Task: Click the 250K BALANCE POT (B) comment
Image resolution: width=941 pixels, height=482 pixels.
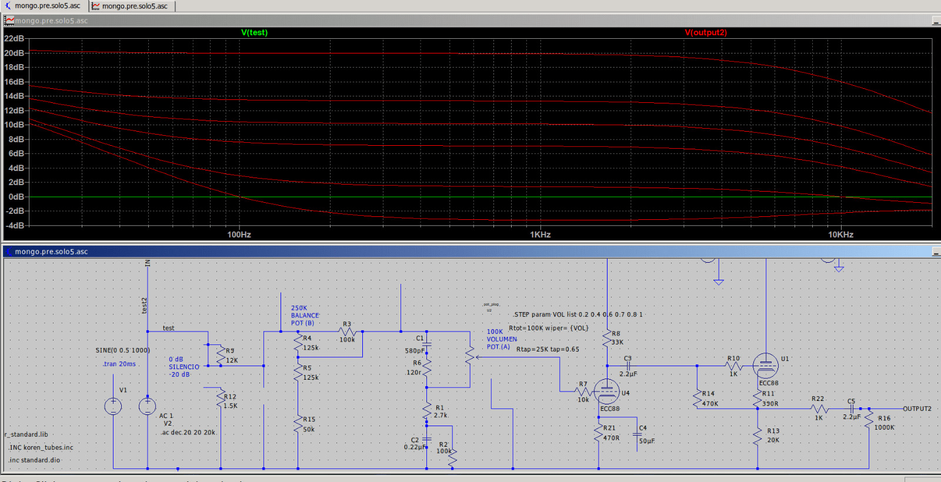Action: pos(305,316)
